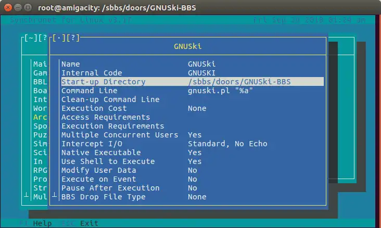Toggle Use Shell to Execute
Image resolution: width=381 pixels, height=228 pixels.
192,161
